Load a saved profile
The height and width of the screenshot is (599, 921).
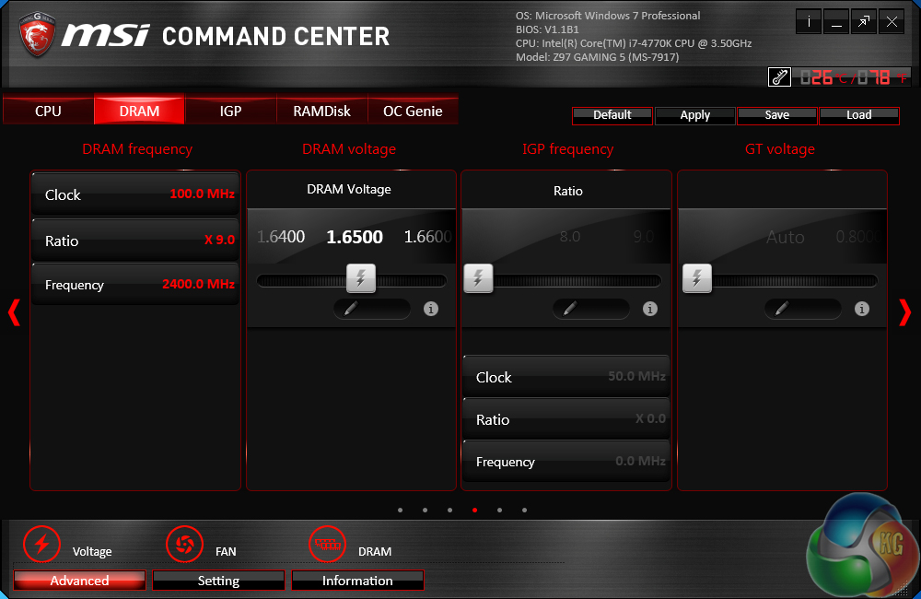(858, 115)
